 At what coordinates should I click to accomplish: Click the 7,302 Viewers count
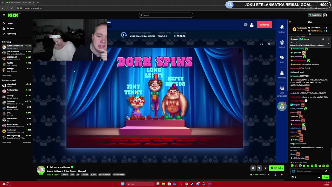258,175
